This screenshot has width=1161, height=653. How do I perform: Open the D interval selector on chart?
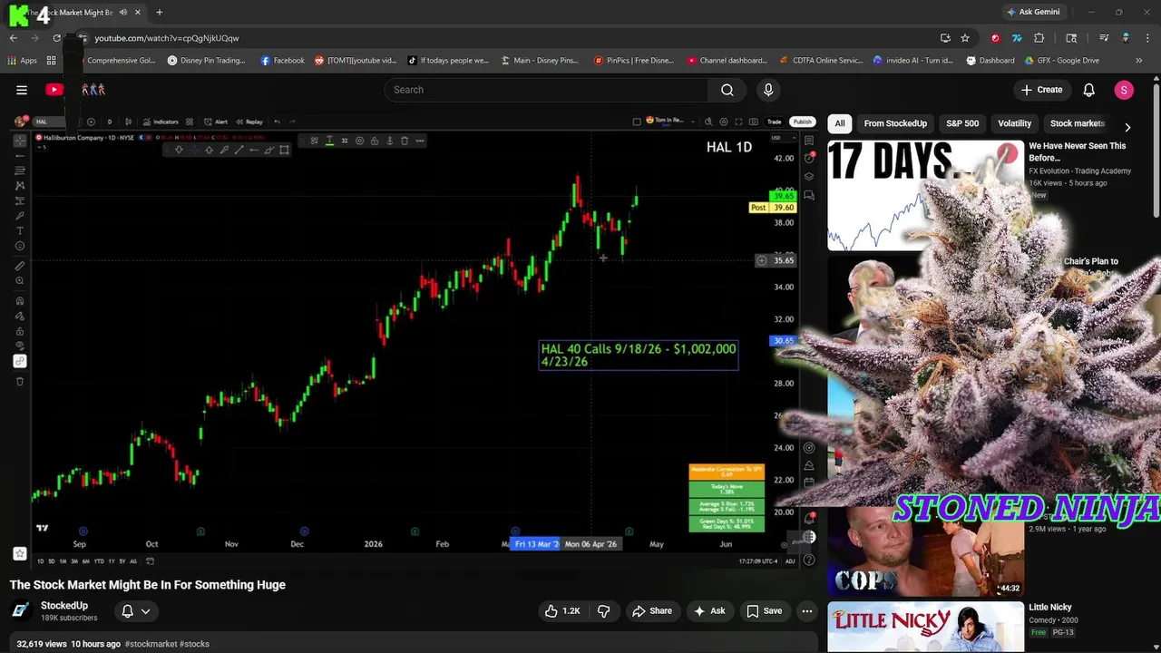tap(109, 122)
